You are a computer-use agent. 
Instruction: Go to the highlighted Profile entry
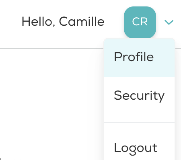point(139,57)
